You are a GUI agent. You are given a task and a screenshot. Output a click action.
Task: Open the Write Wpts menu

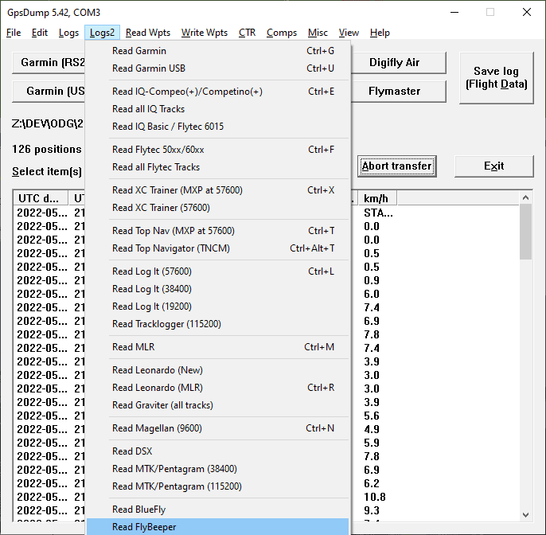[205, 33]
